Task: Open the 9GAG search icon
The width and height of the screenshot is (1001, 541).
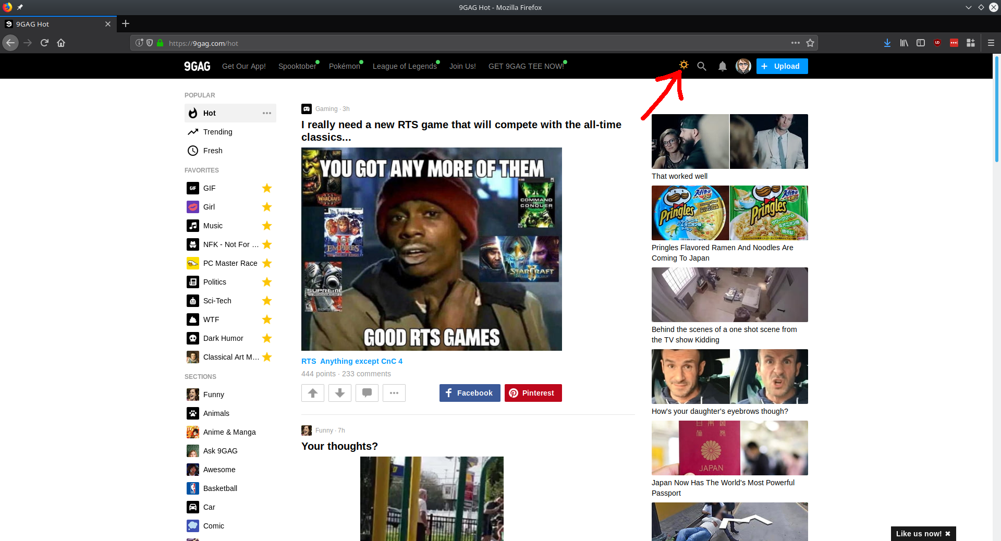Action: 702,66
